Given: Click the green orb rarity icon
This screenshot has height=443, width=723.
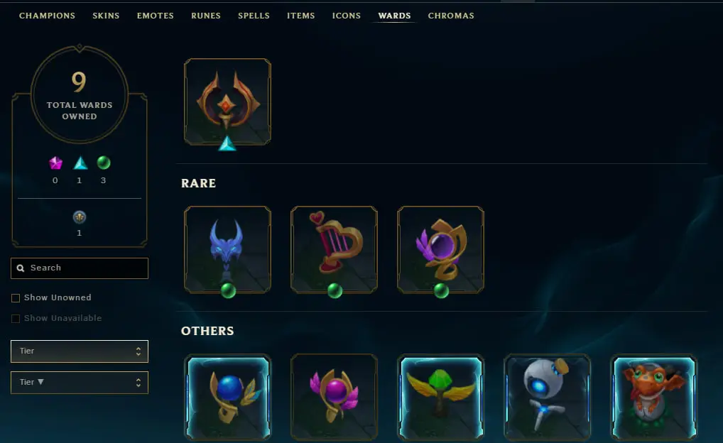Looking at the screenshot, I should point(103,163).
